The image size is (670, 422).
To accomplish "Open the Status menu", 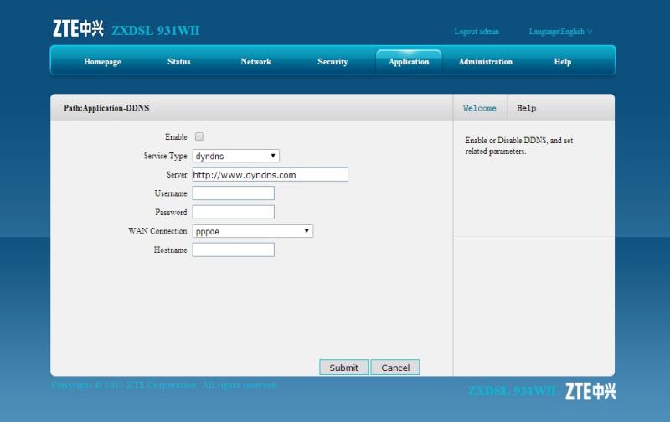I will 179,61.
